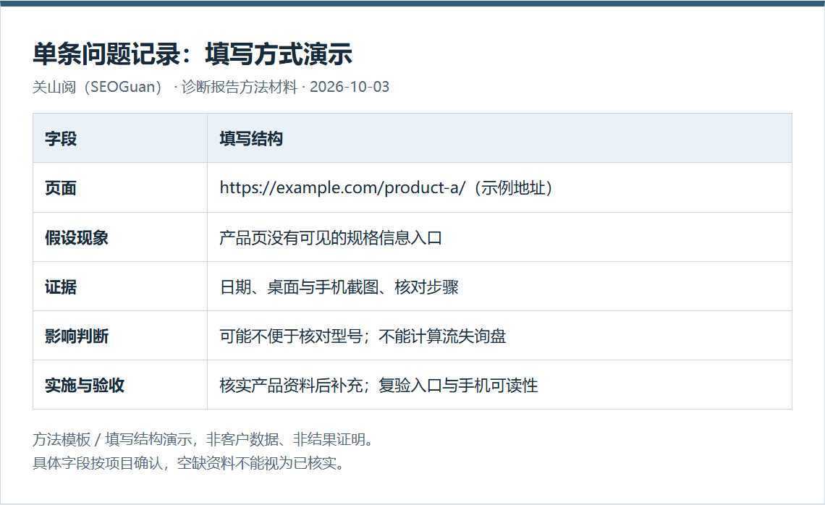Select the 证据 row label
This screenshot has height=505, width=825.
(x=61, y=287)
